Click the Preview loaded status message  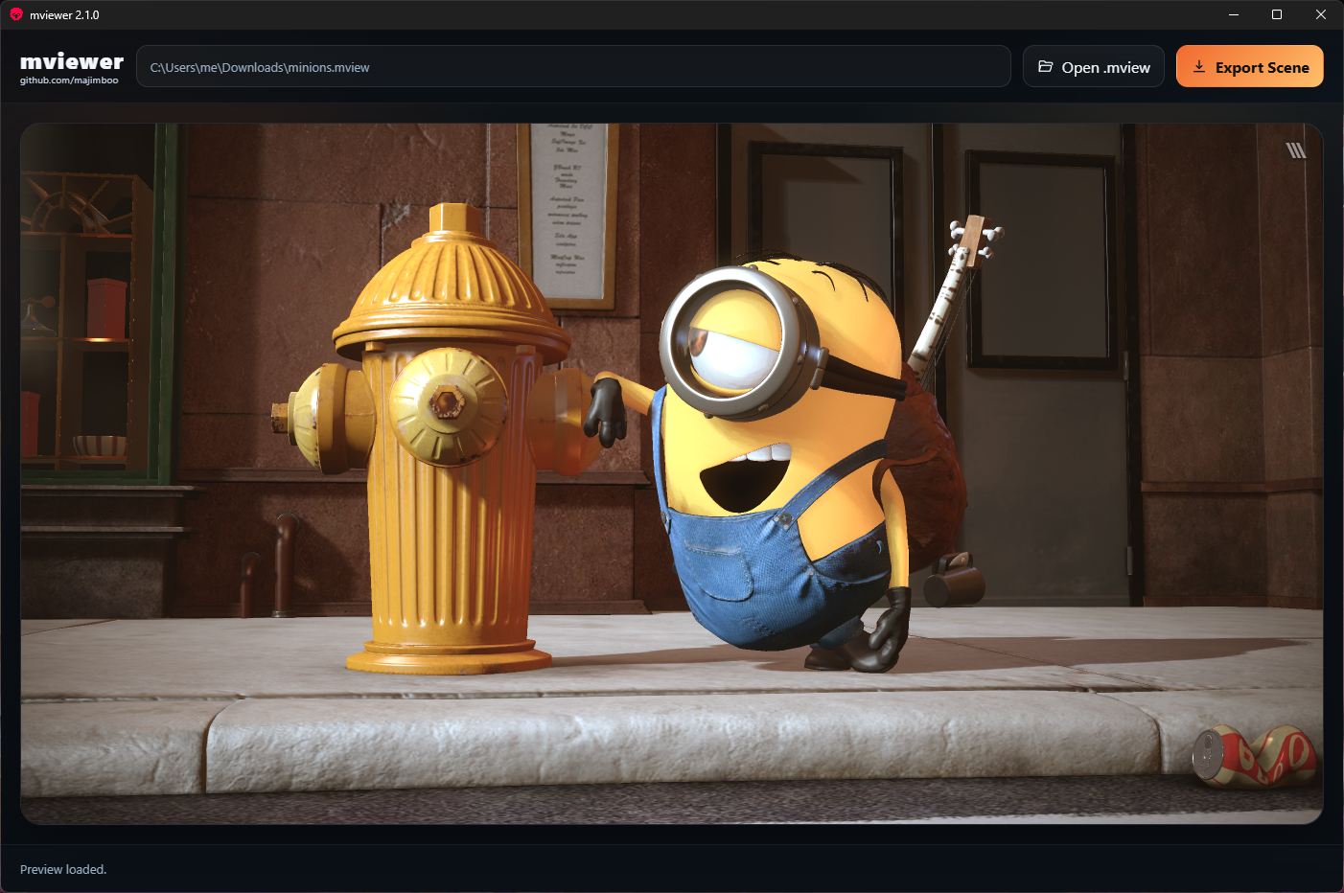pyautogui.click(x=61, y=869)
